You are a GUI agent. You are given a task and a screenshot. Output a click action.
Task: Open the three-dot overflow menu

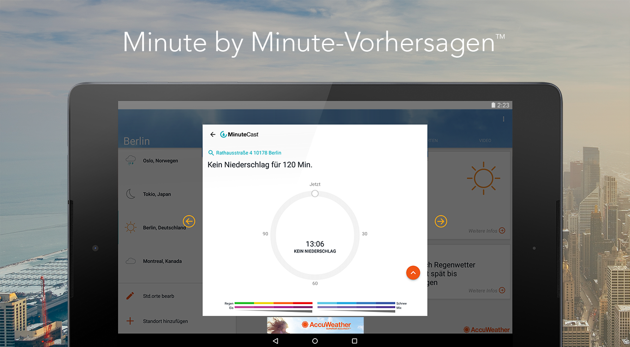click(x=504, y=119)
